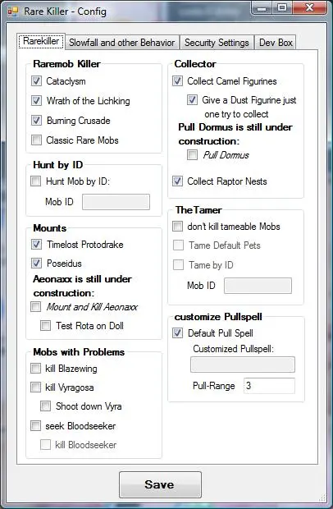
Task: Open the Security Settings tab
Action: click(217, 43)
